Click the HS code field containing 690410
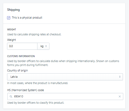Image resolution: width=129 pixels, height=111 pixels. 65,96
